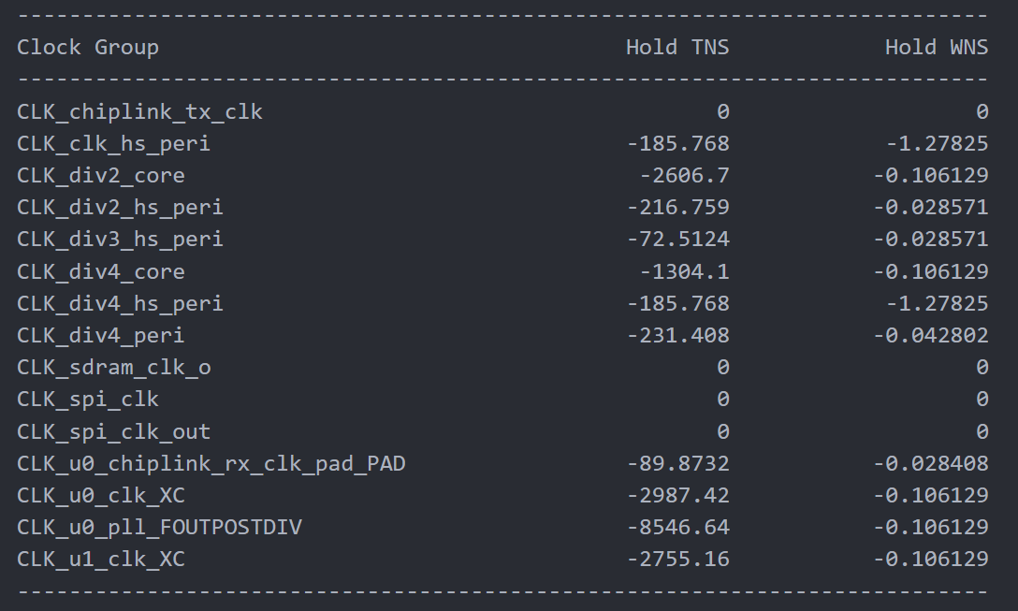
Task: Select the CLK_spi_clk_out text
Action: pyautogui.click(x=113, y=431)
